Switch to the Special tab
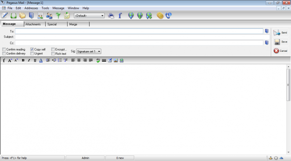The width and height of the screenshot is (291, 161). tap(56, 24)
